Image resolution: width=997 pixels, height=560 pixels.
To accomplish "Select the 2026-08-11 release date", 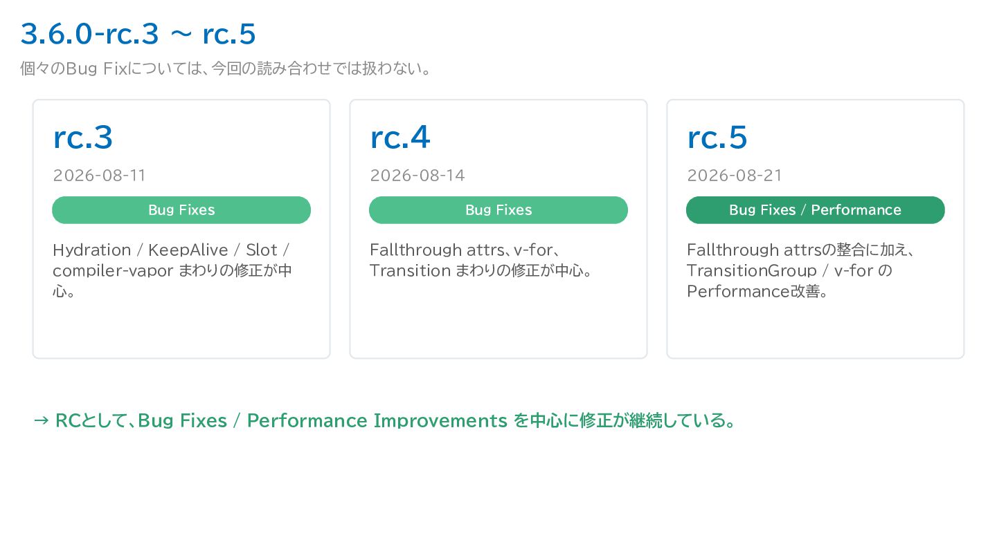I will pyautogui.click(x=99, y=176).
